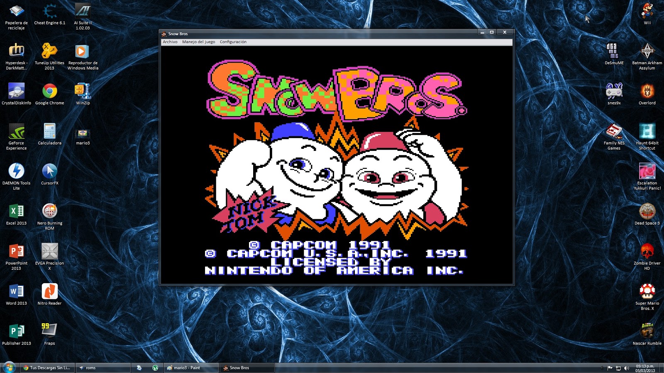The height and width of the screenshot is (373, 664).
Task: Select the Zombie Driver HD icon
Action: tap(647, 257)
